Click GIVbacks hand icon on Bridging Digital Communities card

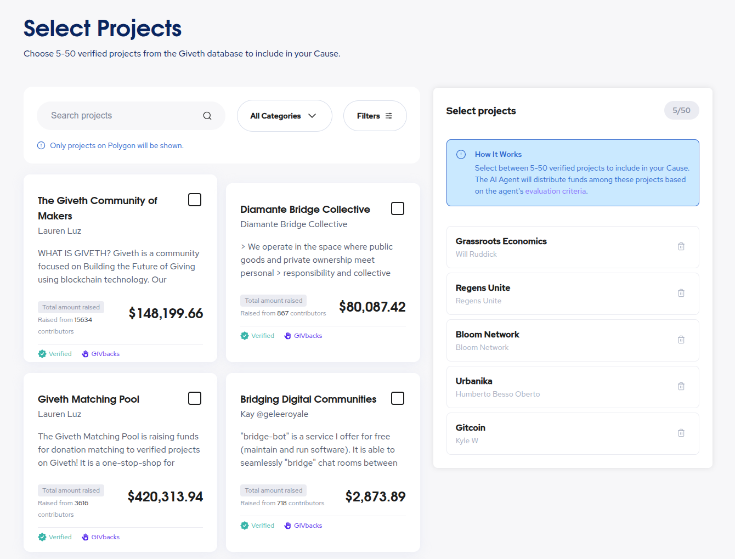[287, 526]
